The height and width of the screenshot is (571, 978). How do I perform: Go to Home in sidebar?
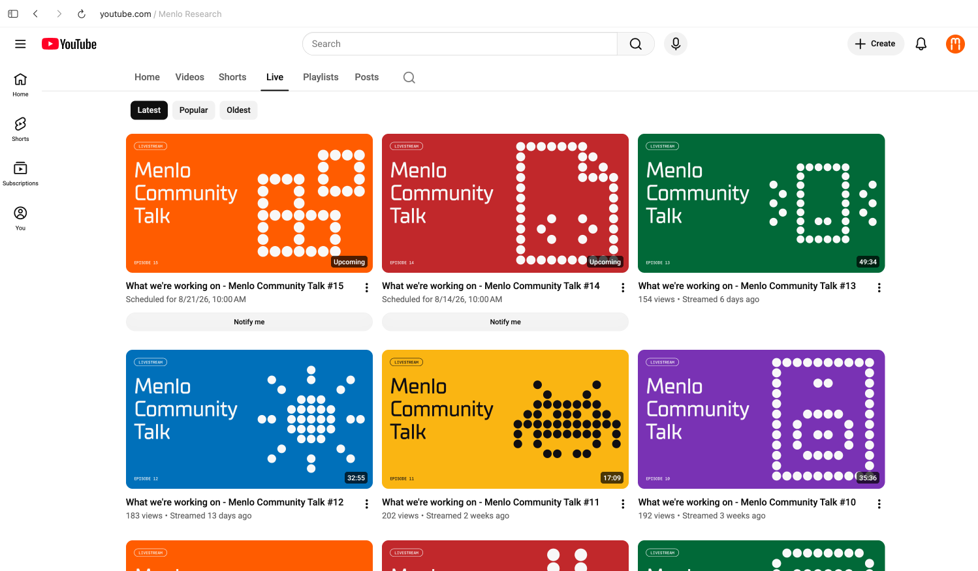(x=20, y=85)
